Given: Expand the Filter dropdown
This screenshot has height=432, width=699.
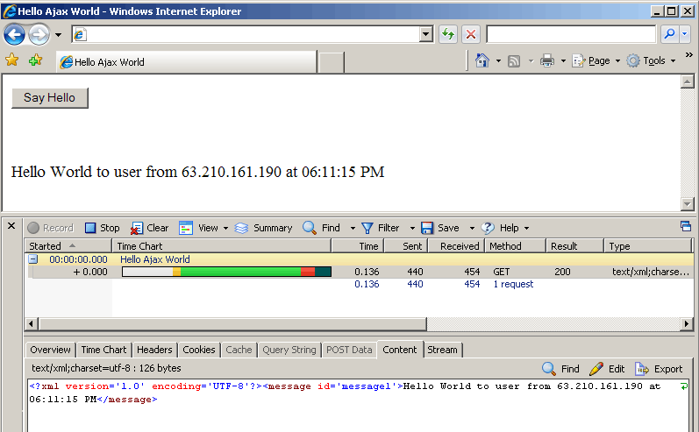Looking at the screenshot, I should pyautogui.click(x=410, y=228).
